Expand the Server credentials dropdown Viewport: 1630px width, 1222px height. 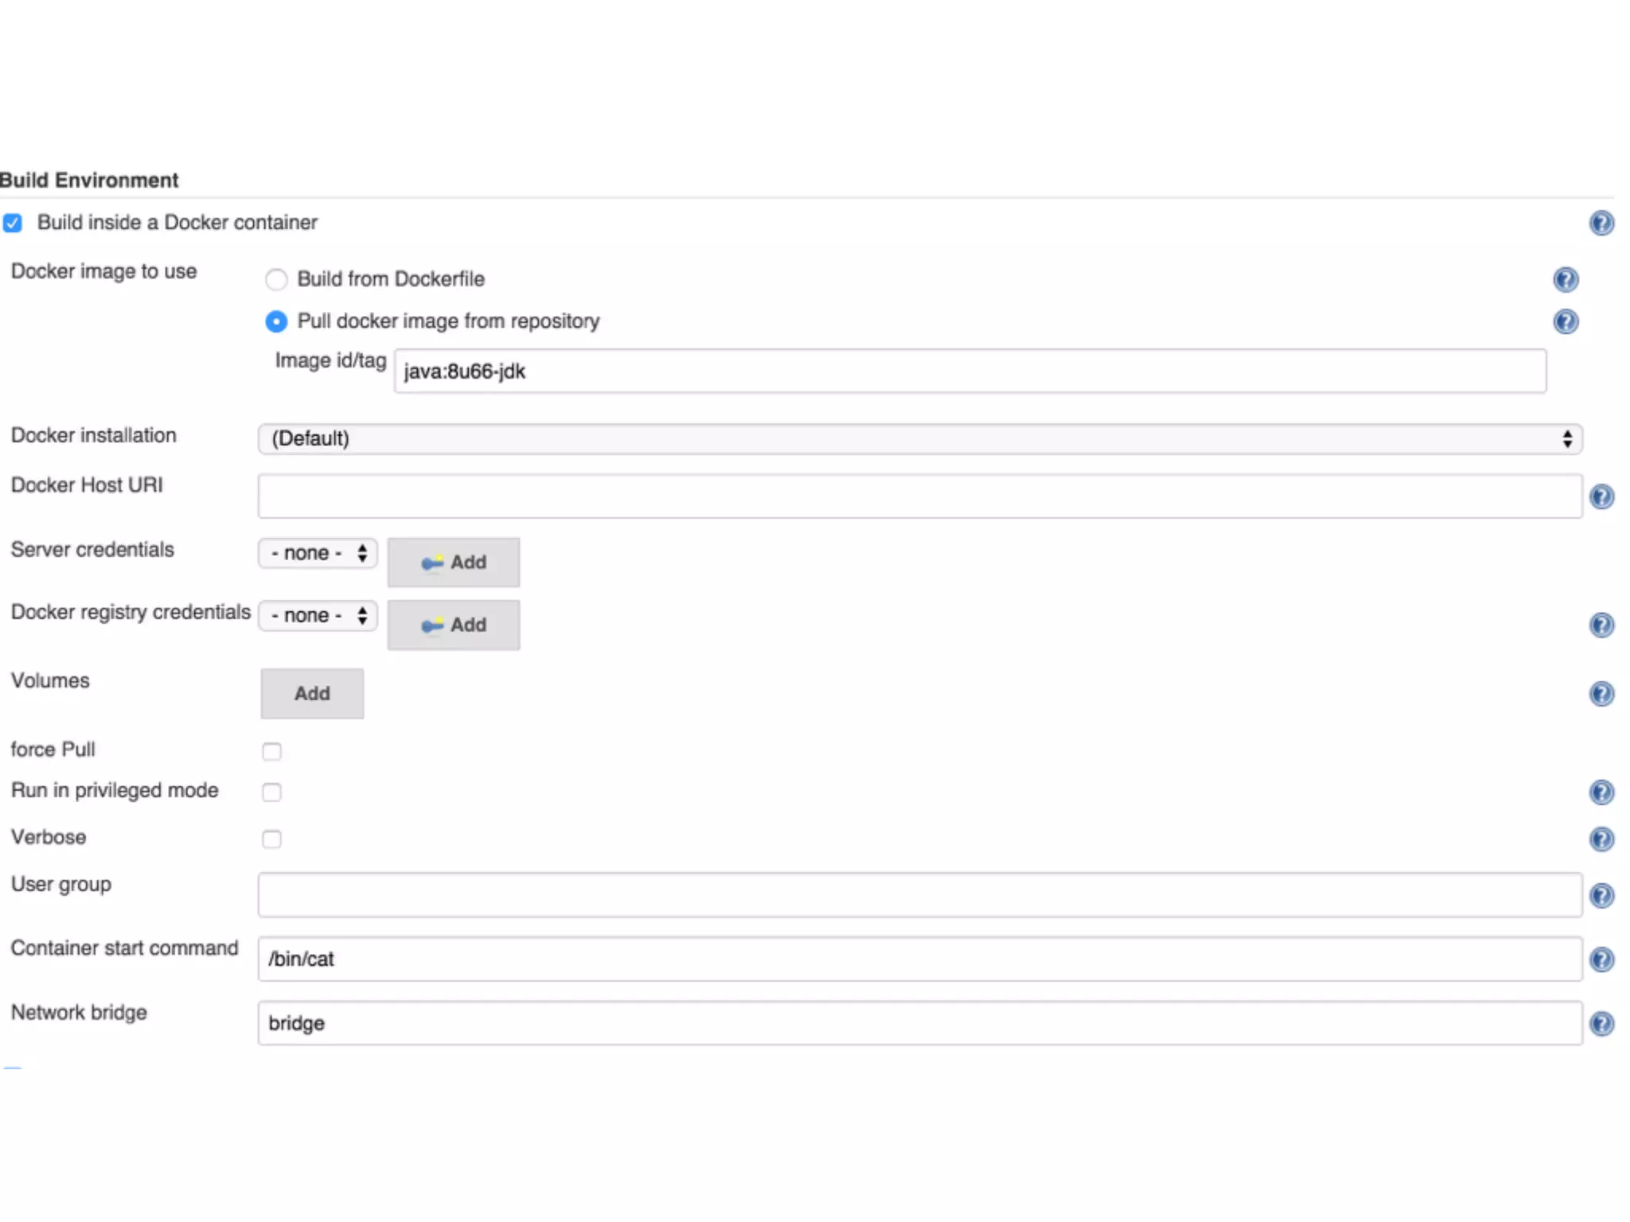(318, 553)
